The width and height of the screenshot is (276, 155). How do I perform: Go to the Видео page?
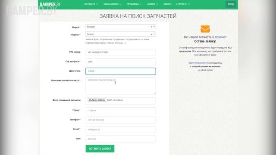click(167, 4)
